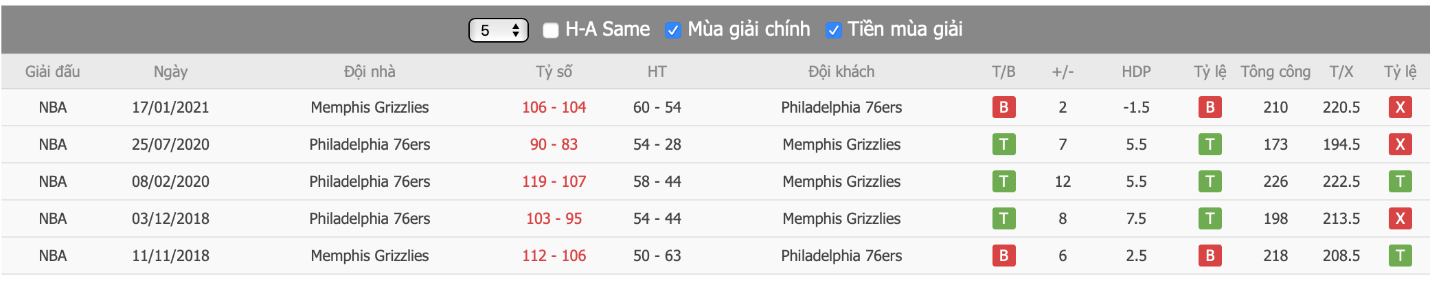Click red X badge in 03/12/2018 row
The height and width of the screenshot is (283, 1430).
(x=1400, y=218)
